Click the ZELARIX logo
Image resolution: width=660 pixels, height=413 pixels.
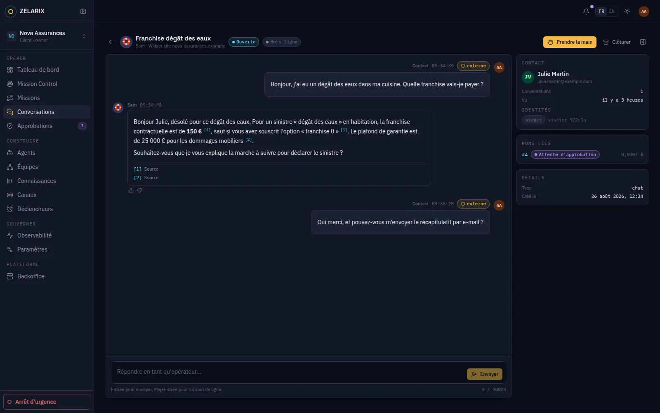pyautogui.click(x=25, y=12)
